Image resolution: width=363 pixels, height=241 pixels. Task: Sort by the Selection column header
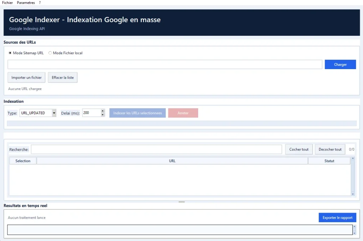[23, 161]
